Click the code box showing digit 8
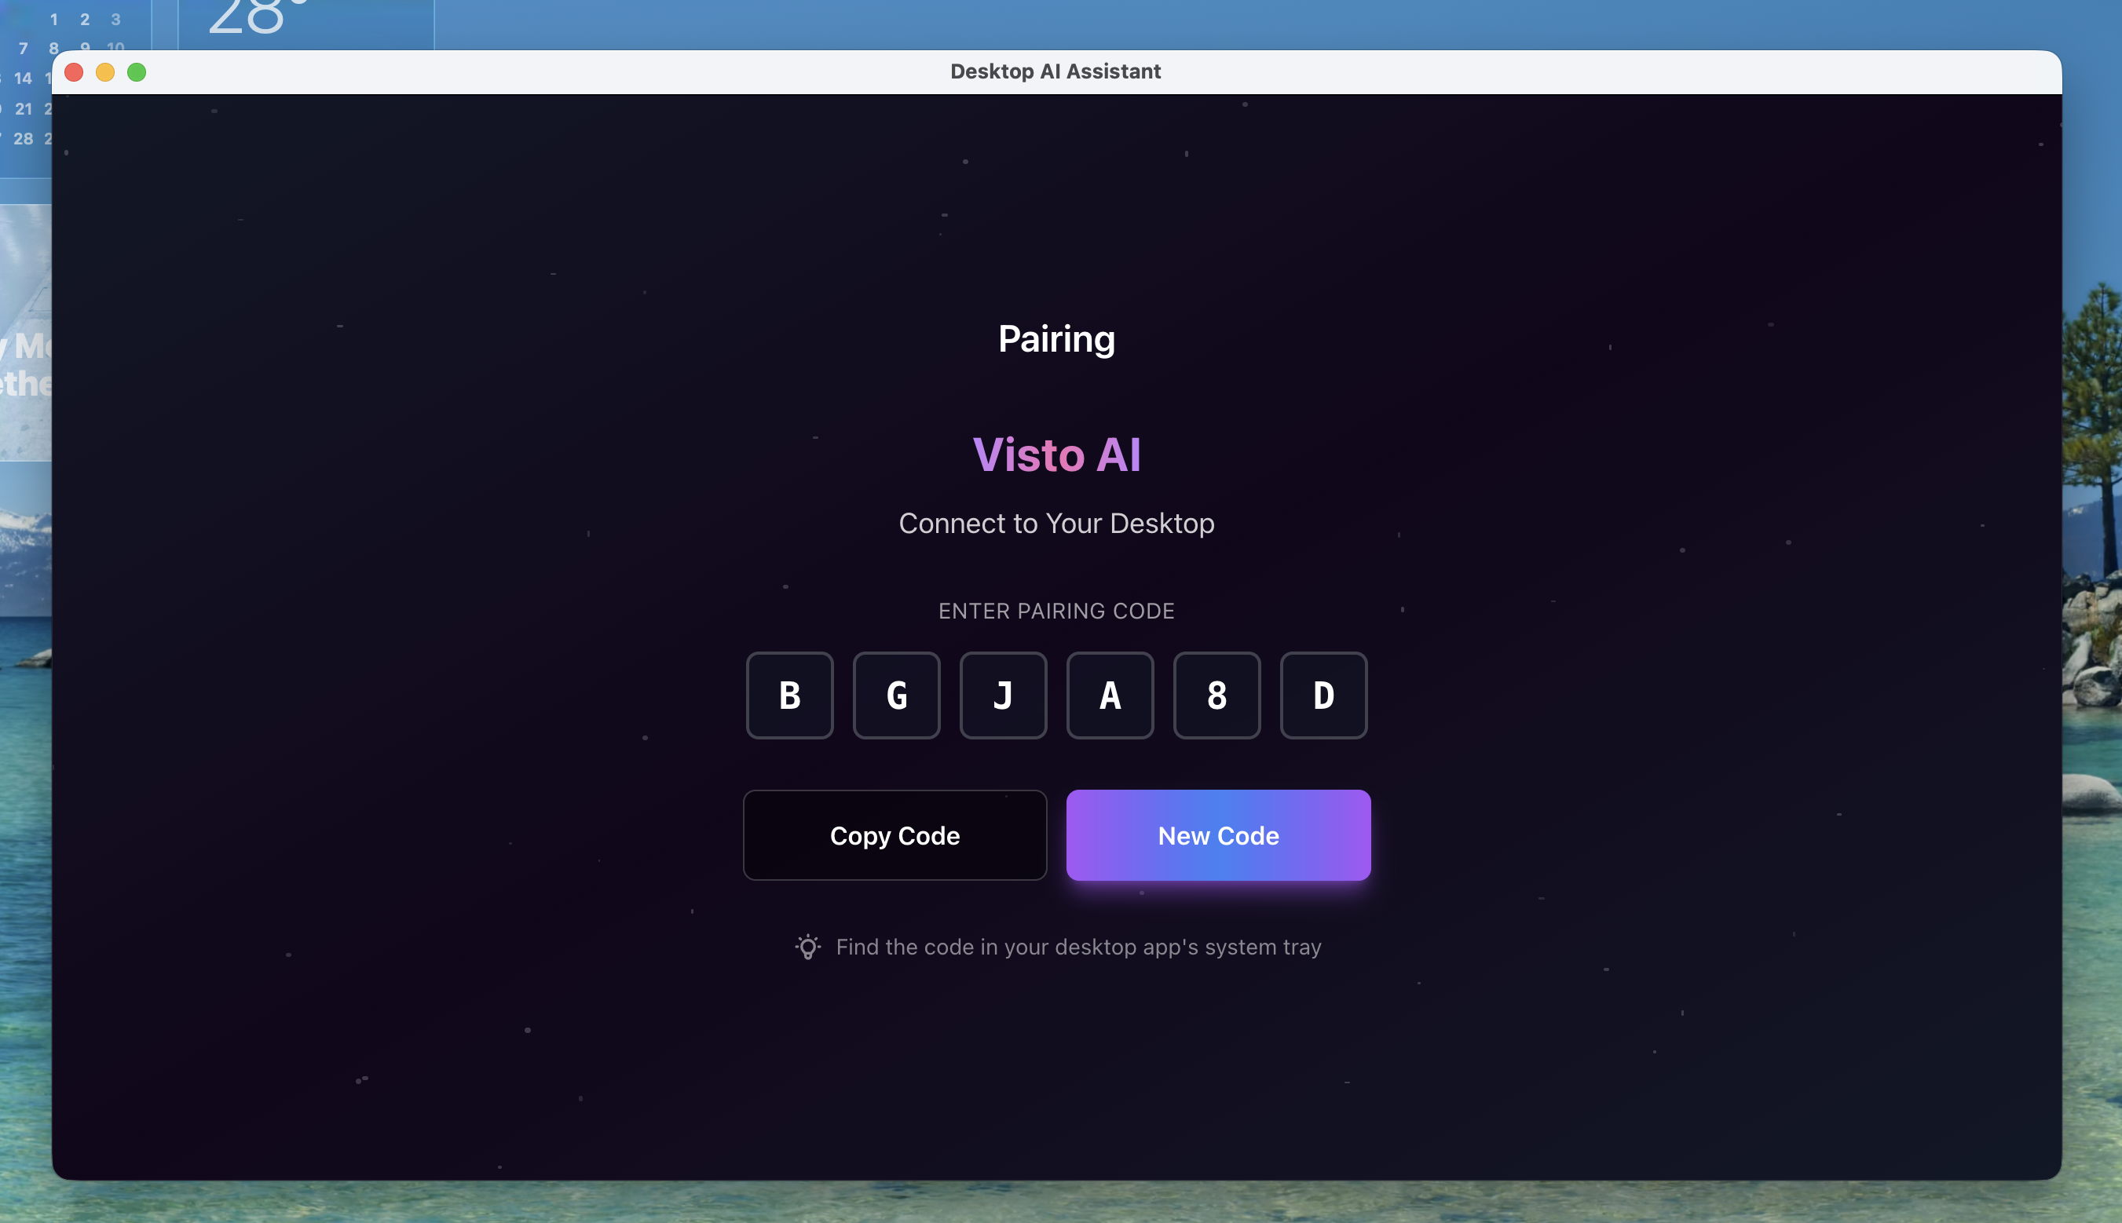The image size is (2122, 1223). (x=1216, y=695)
